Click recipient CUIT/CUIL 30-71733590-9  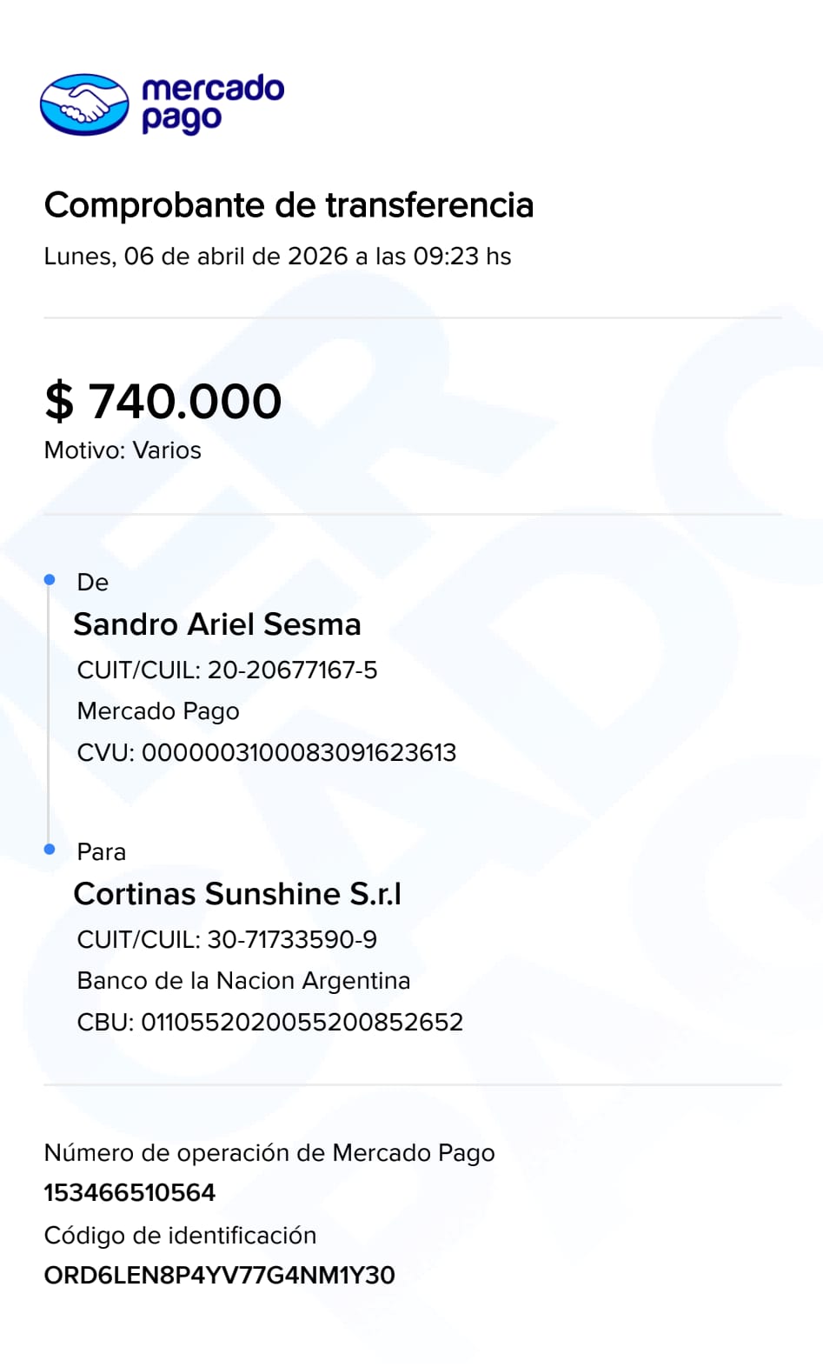[227, 940]
